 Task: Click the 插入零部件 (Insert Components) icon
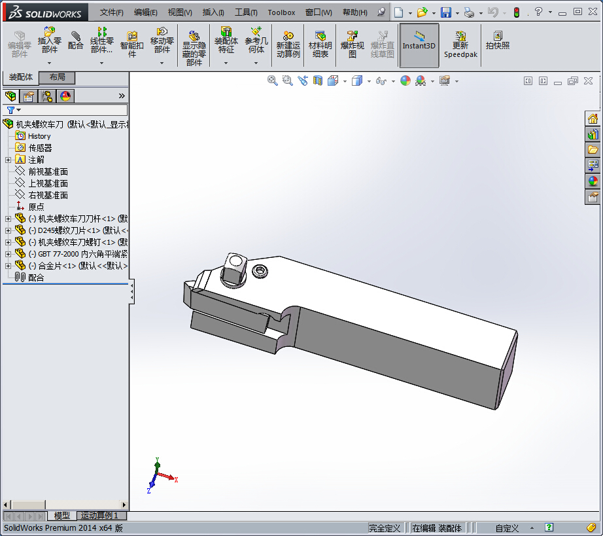coord(49,41)
